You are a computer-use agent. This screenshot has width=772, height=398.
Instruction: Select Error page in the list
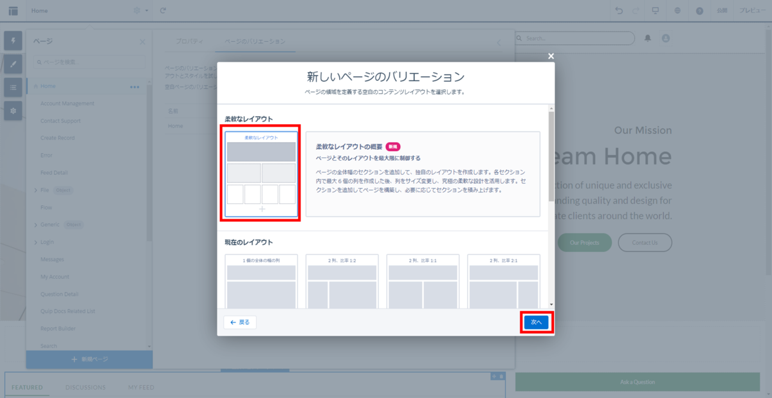[46, 155]
